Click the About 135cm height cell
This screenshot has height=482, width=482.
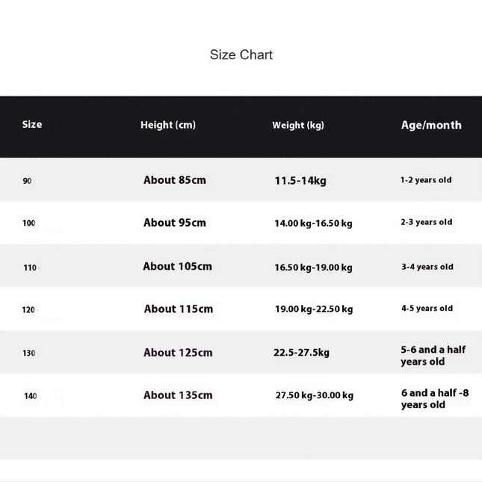click(x=178, y=395)
